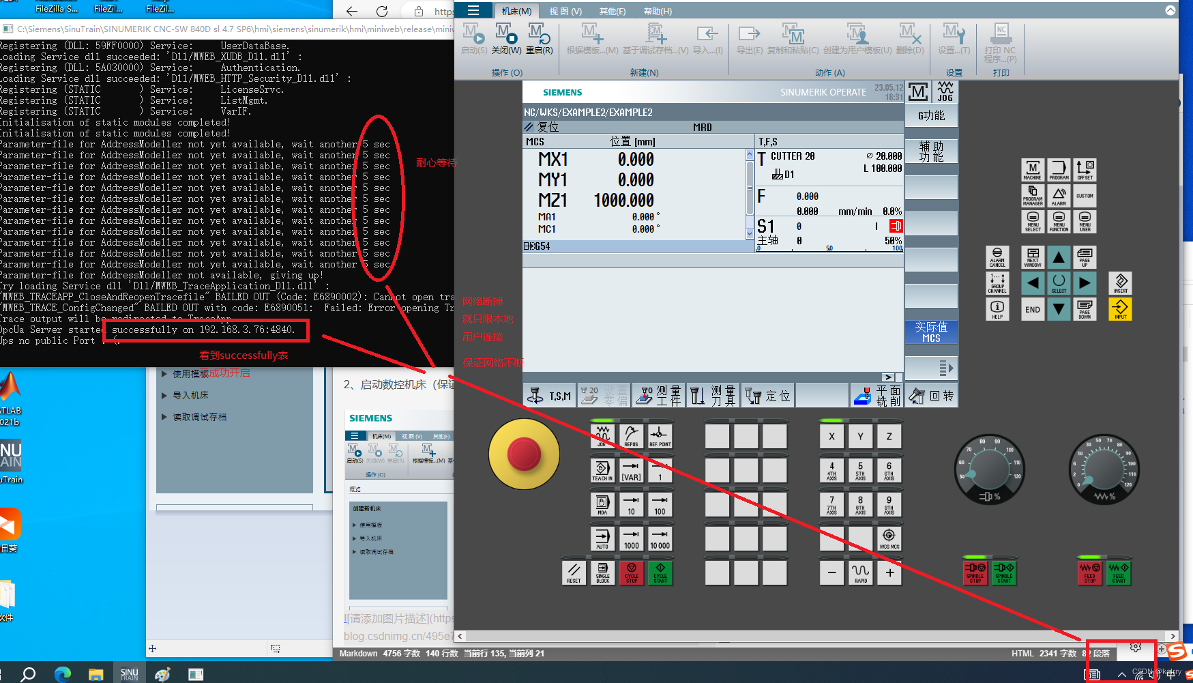
Task: Click the spindle S1 override bar
Action: coord(829,249)
